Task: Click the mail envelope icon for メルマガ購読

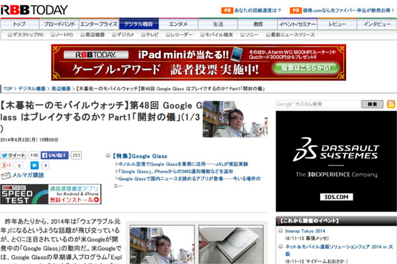Action: tap(6, 175)
